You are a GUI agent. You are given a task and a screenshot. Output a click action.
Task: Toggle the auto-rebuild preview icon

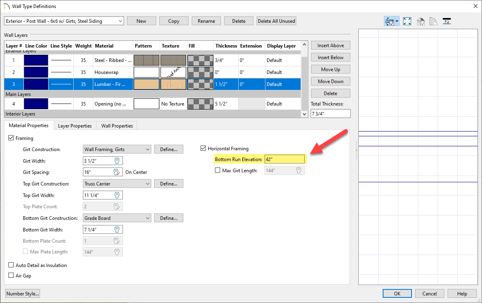click(x=389, y=22)
